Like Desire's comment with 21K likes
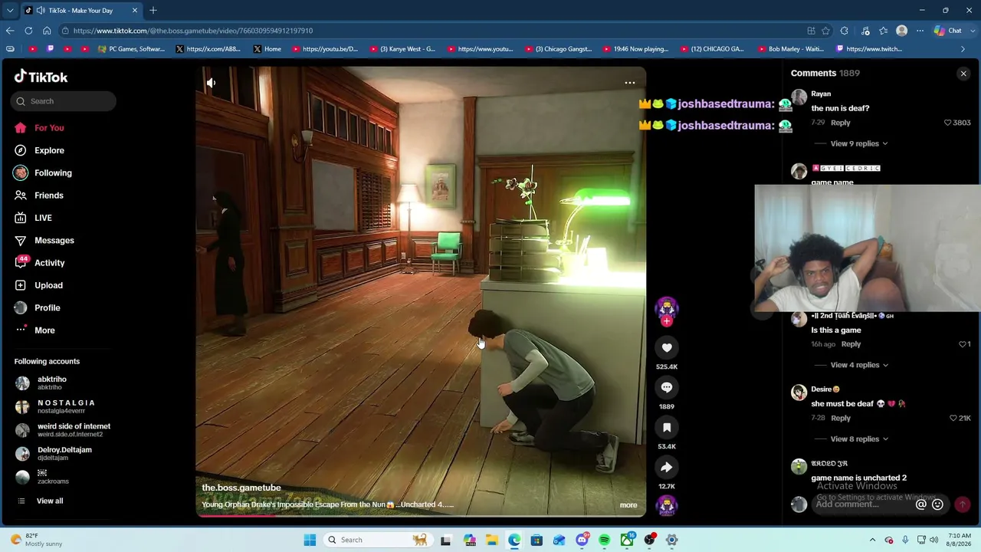The image size is (981, 552). [953, 418]
